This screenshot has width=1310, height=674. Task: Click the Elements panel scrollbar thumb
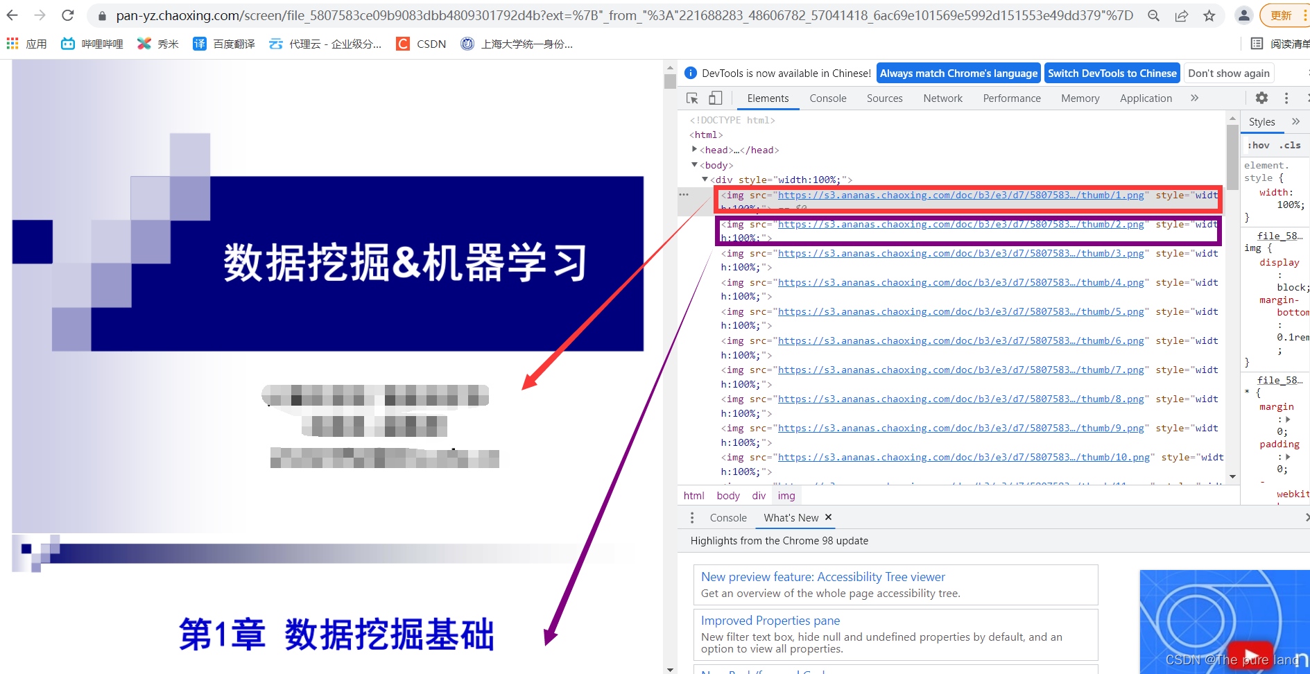[x=1232, y=157]
